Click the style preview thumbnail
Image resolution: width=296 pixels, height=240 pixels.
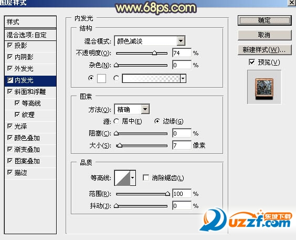tap(264, 87)
